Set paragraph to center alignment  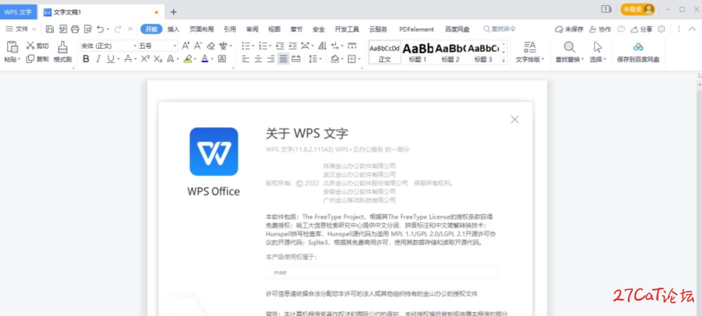[258, 59]
